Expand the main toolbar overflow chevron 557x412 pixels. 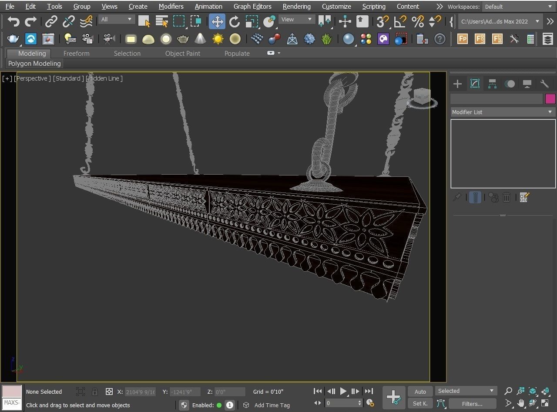point(550,21)
